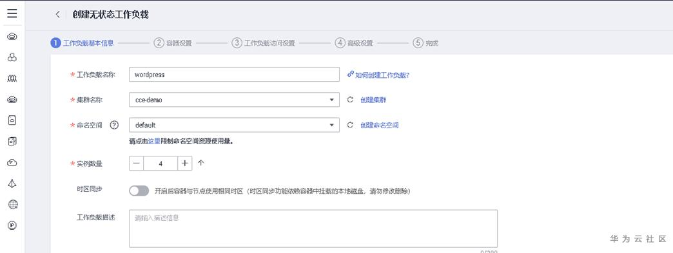Viewport: 673px width, 253px height.
Task: Click the wavy vertical lines sidebar icon
Action: point(12,79)
